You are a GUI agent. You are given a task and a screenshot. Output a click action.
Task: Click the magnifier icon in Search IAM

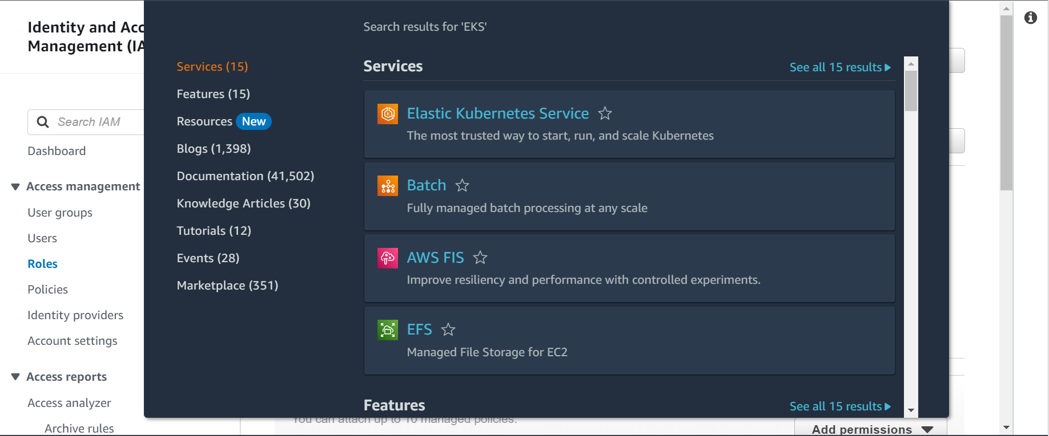(43, 122)
